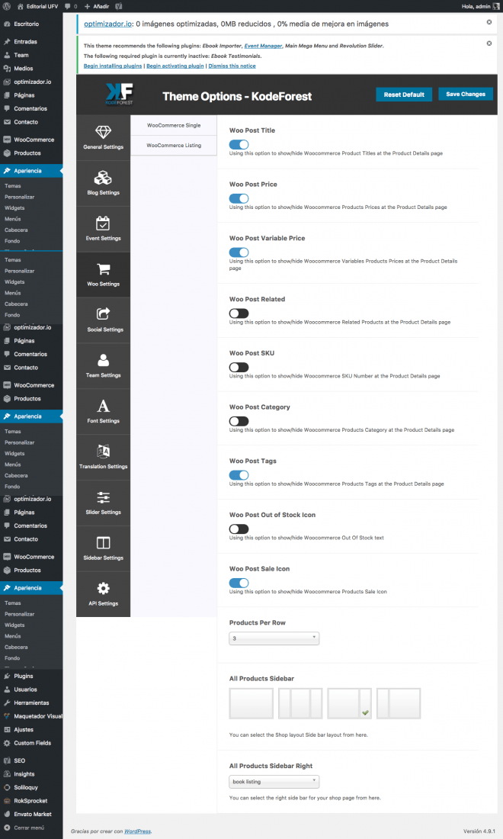The width and height of the screenshot is (503, 839).
Task: Open Social Settings share icon
Action: (103, 313)
